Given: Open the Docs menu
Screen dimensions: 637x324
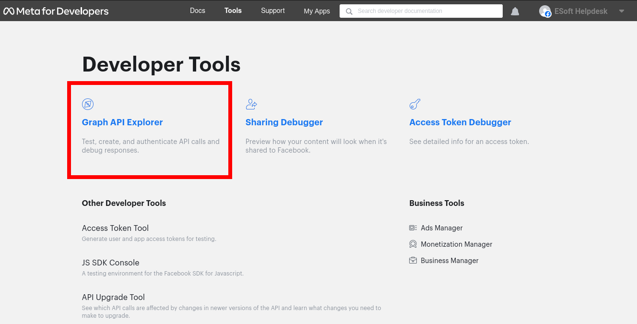Looking at the screenshot, I should (197, 11).
